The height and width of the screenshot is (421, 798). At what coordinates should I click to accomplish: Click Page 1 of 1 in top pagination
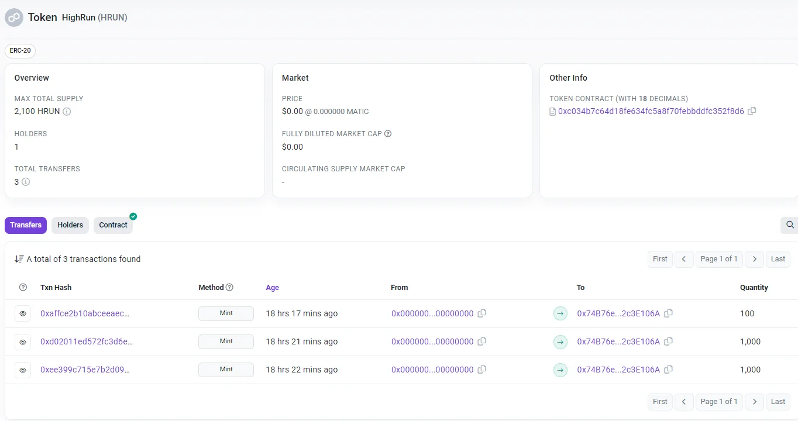pyautogui.click(x=719, y=259)
